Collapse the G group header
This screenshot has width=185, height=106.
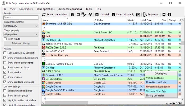tap(45, 60)
